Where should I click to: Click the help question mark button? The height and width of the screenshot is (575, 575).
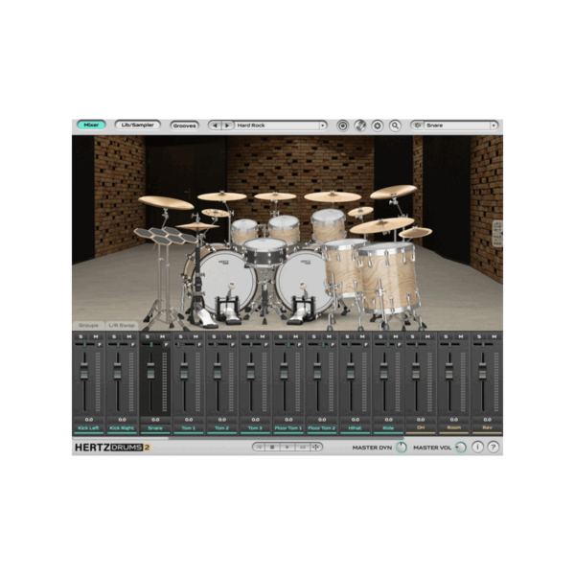tap(494, 447)
